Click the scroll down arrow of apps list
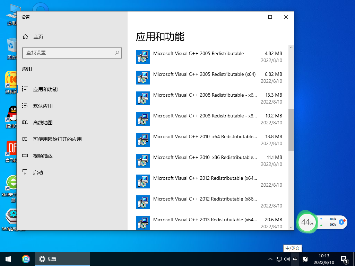Screen dimensions: 355x266 tap(291, 228)
